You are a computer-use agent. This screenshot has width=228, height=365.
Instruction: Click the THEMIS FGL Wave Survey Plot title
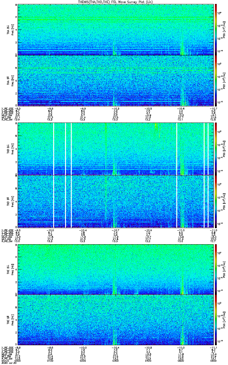coord(116,2)
